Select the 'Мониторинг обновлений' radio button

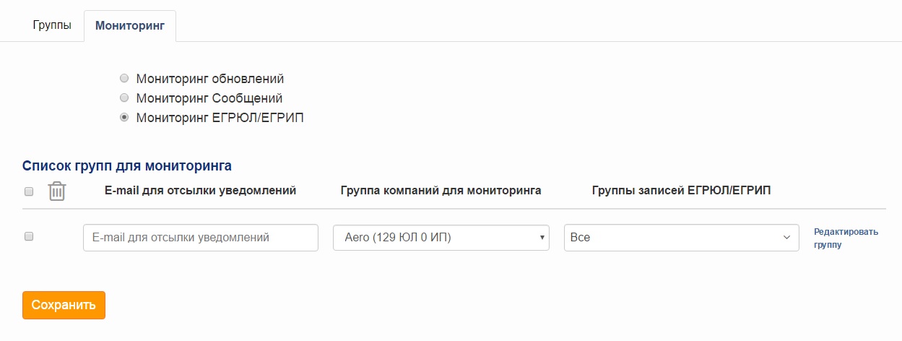(x=124, y=78)
